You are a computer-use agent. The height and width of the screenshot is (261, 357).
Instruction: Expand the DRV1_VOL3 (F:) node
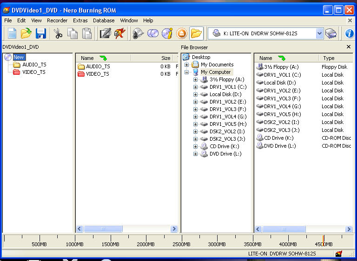[x=195, y=109]
